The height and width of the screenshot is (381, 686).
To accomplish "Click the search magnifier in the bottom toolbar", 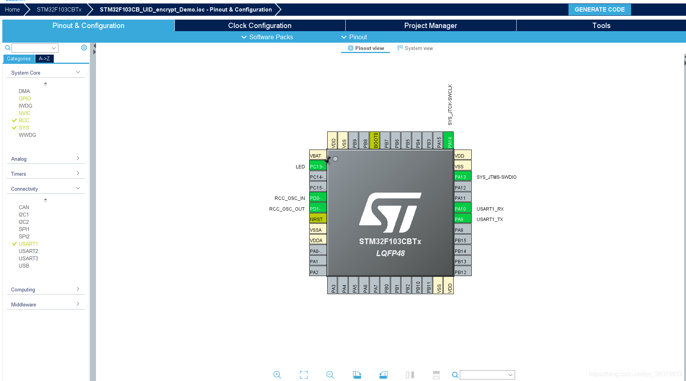I will 455,374.
